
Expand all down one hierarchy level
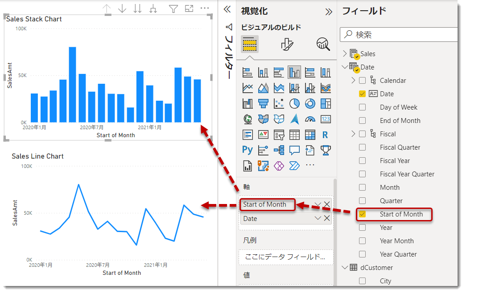153,8
